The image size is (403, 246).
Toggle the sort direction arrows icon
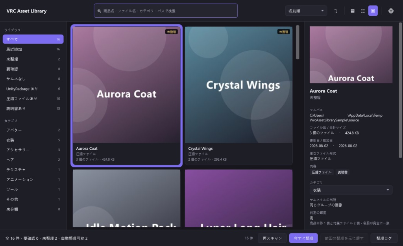tap(335, 11)
